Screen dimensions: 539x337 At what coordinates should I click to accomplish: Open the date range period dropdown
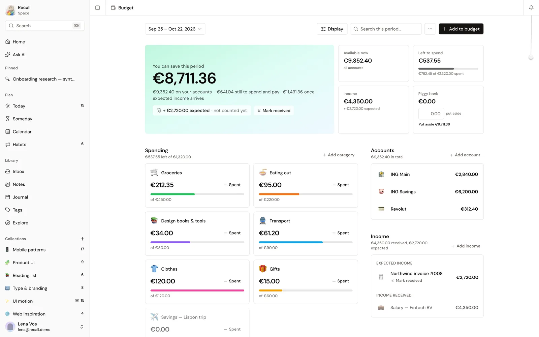(175, 29)
